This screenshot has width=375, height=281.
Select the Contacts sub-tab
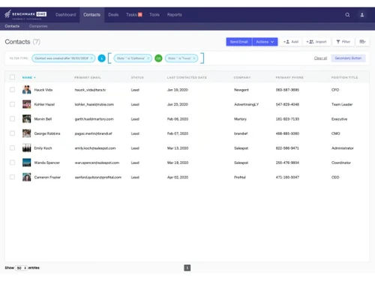click(12, 26)
